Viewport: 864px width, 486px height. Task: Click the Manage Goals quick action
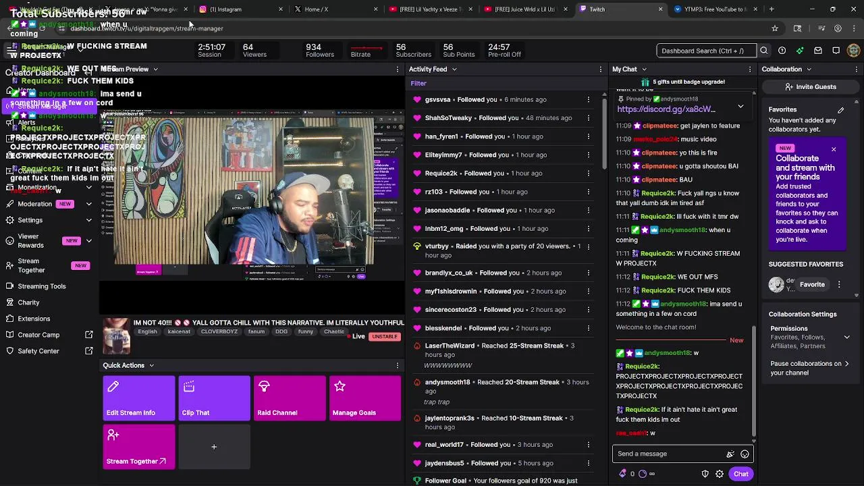click(365, 398)
